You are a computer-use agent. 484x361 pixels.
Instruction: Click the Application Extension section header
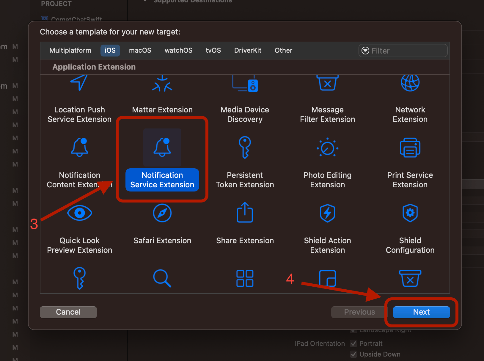pyautogui.click(x=94, y=67)
